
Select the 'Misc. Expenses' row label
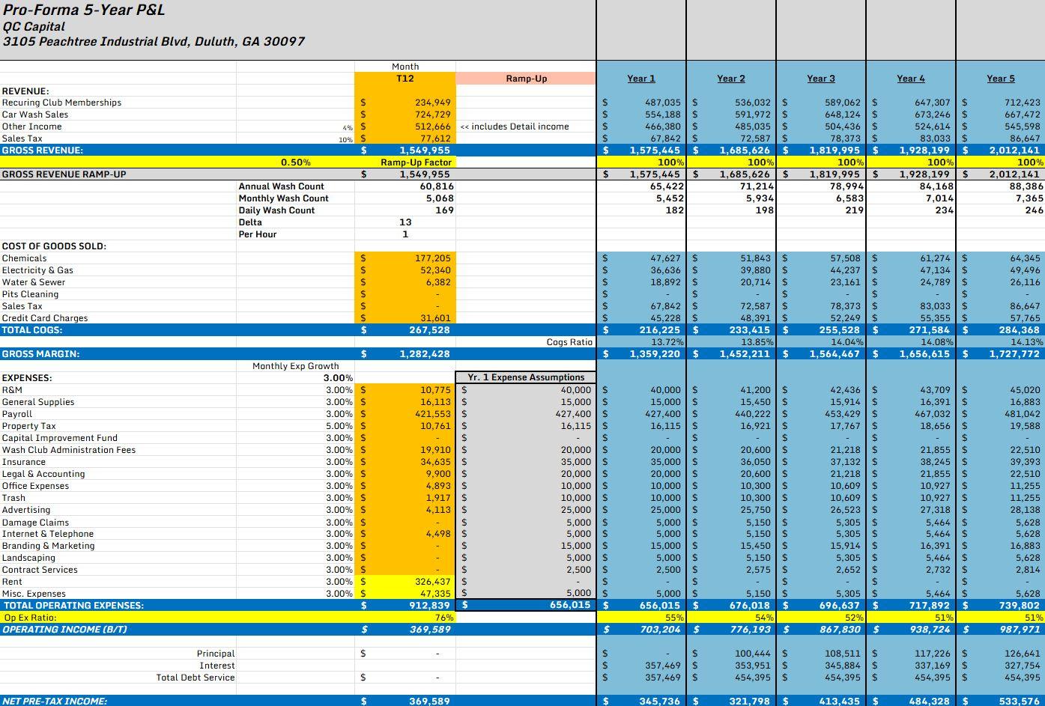point(34,594)
